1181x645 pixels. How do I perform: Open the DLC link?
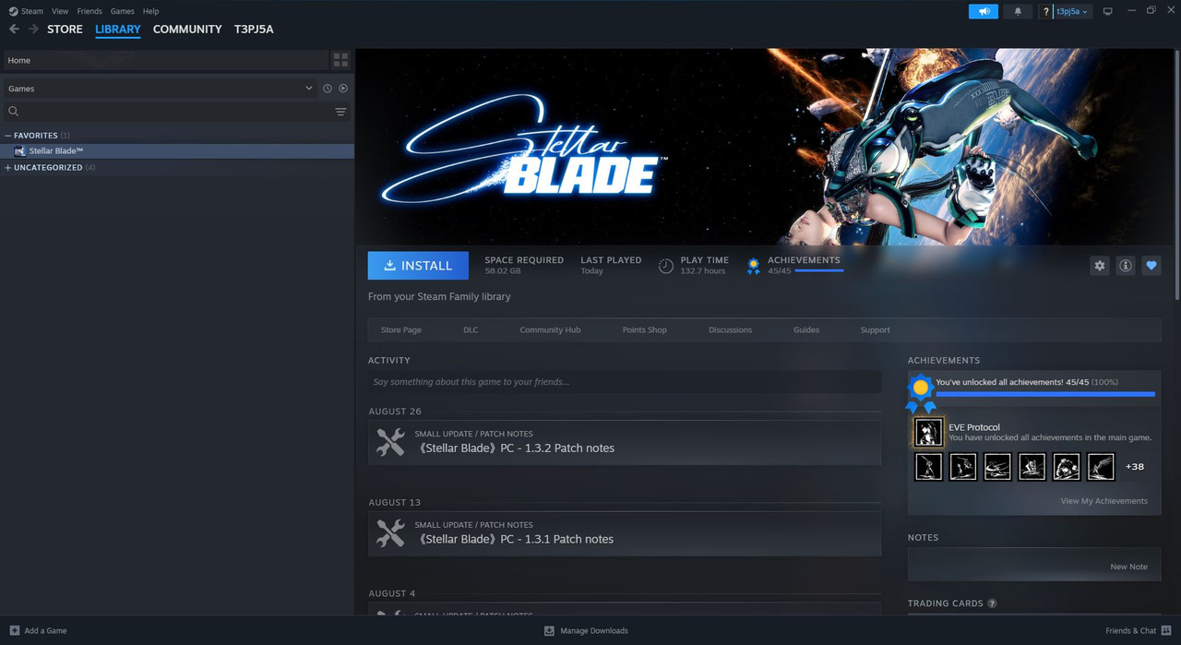click(x=471, y=330)
